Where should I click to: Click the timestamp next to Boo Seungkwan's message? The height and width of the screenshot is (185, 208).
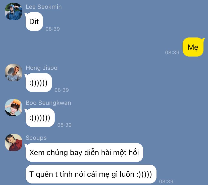65,125
